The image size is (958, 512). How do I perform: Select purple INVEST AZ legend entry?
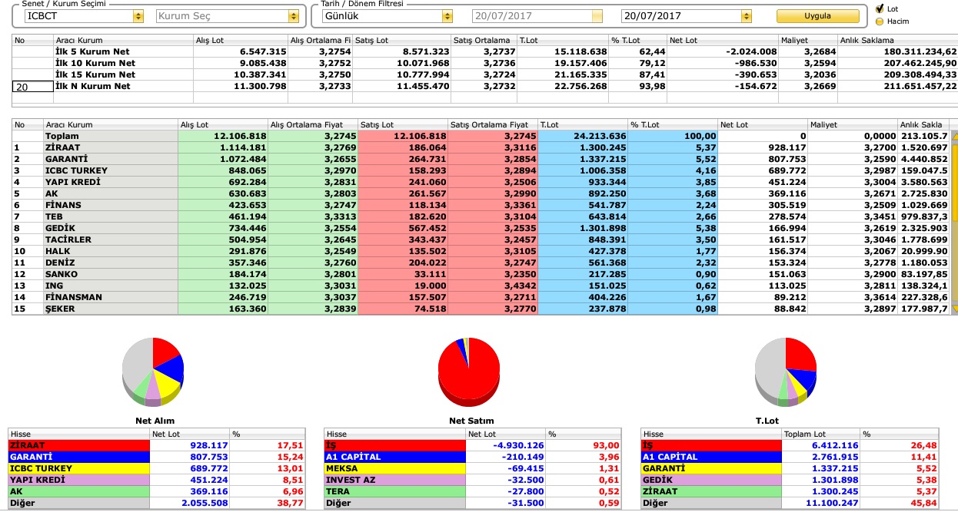click(394, 480)
